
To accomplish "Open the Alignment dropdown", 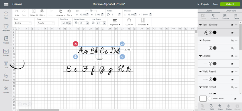I will 115,22.
